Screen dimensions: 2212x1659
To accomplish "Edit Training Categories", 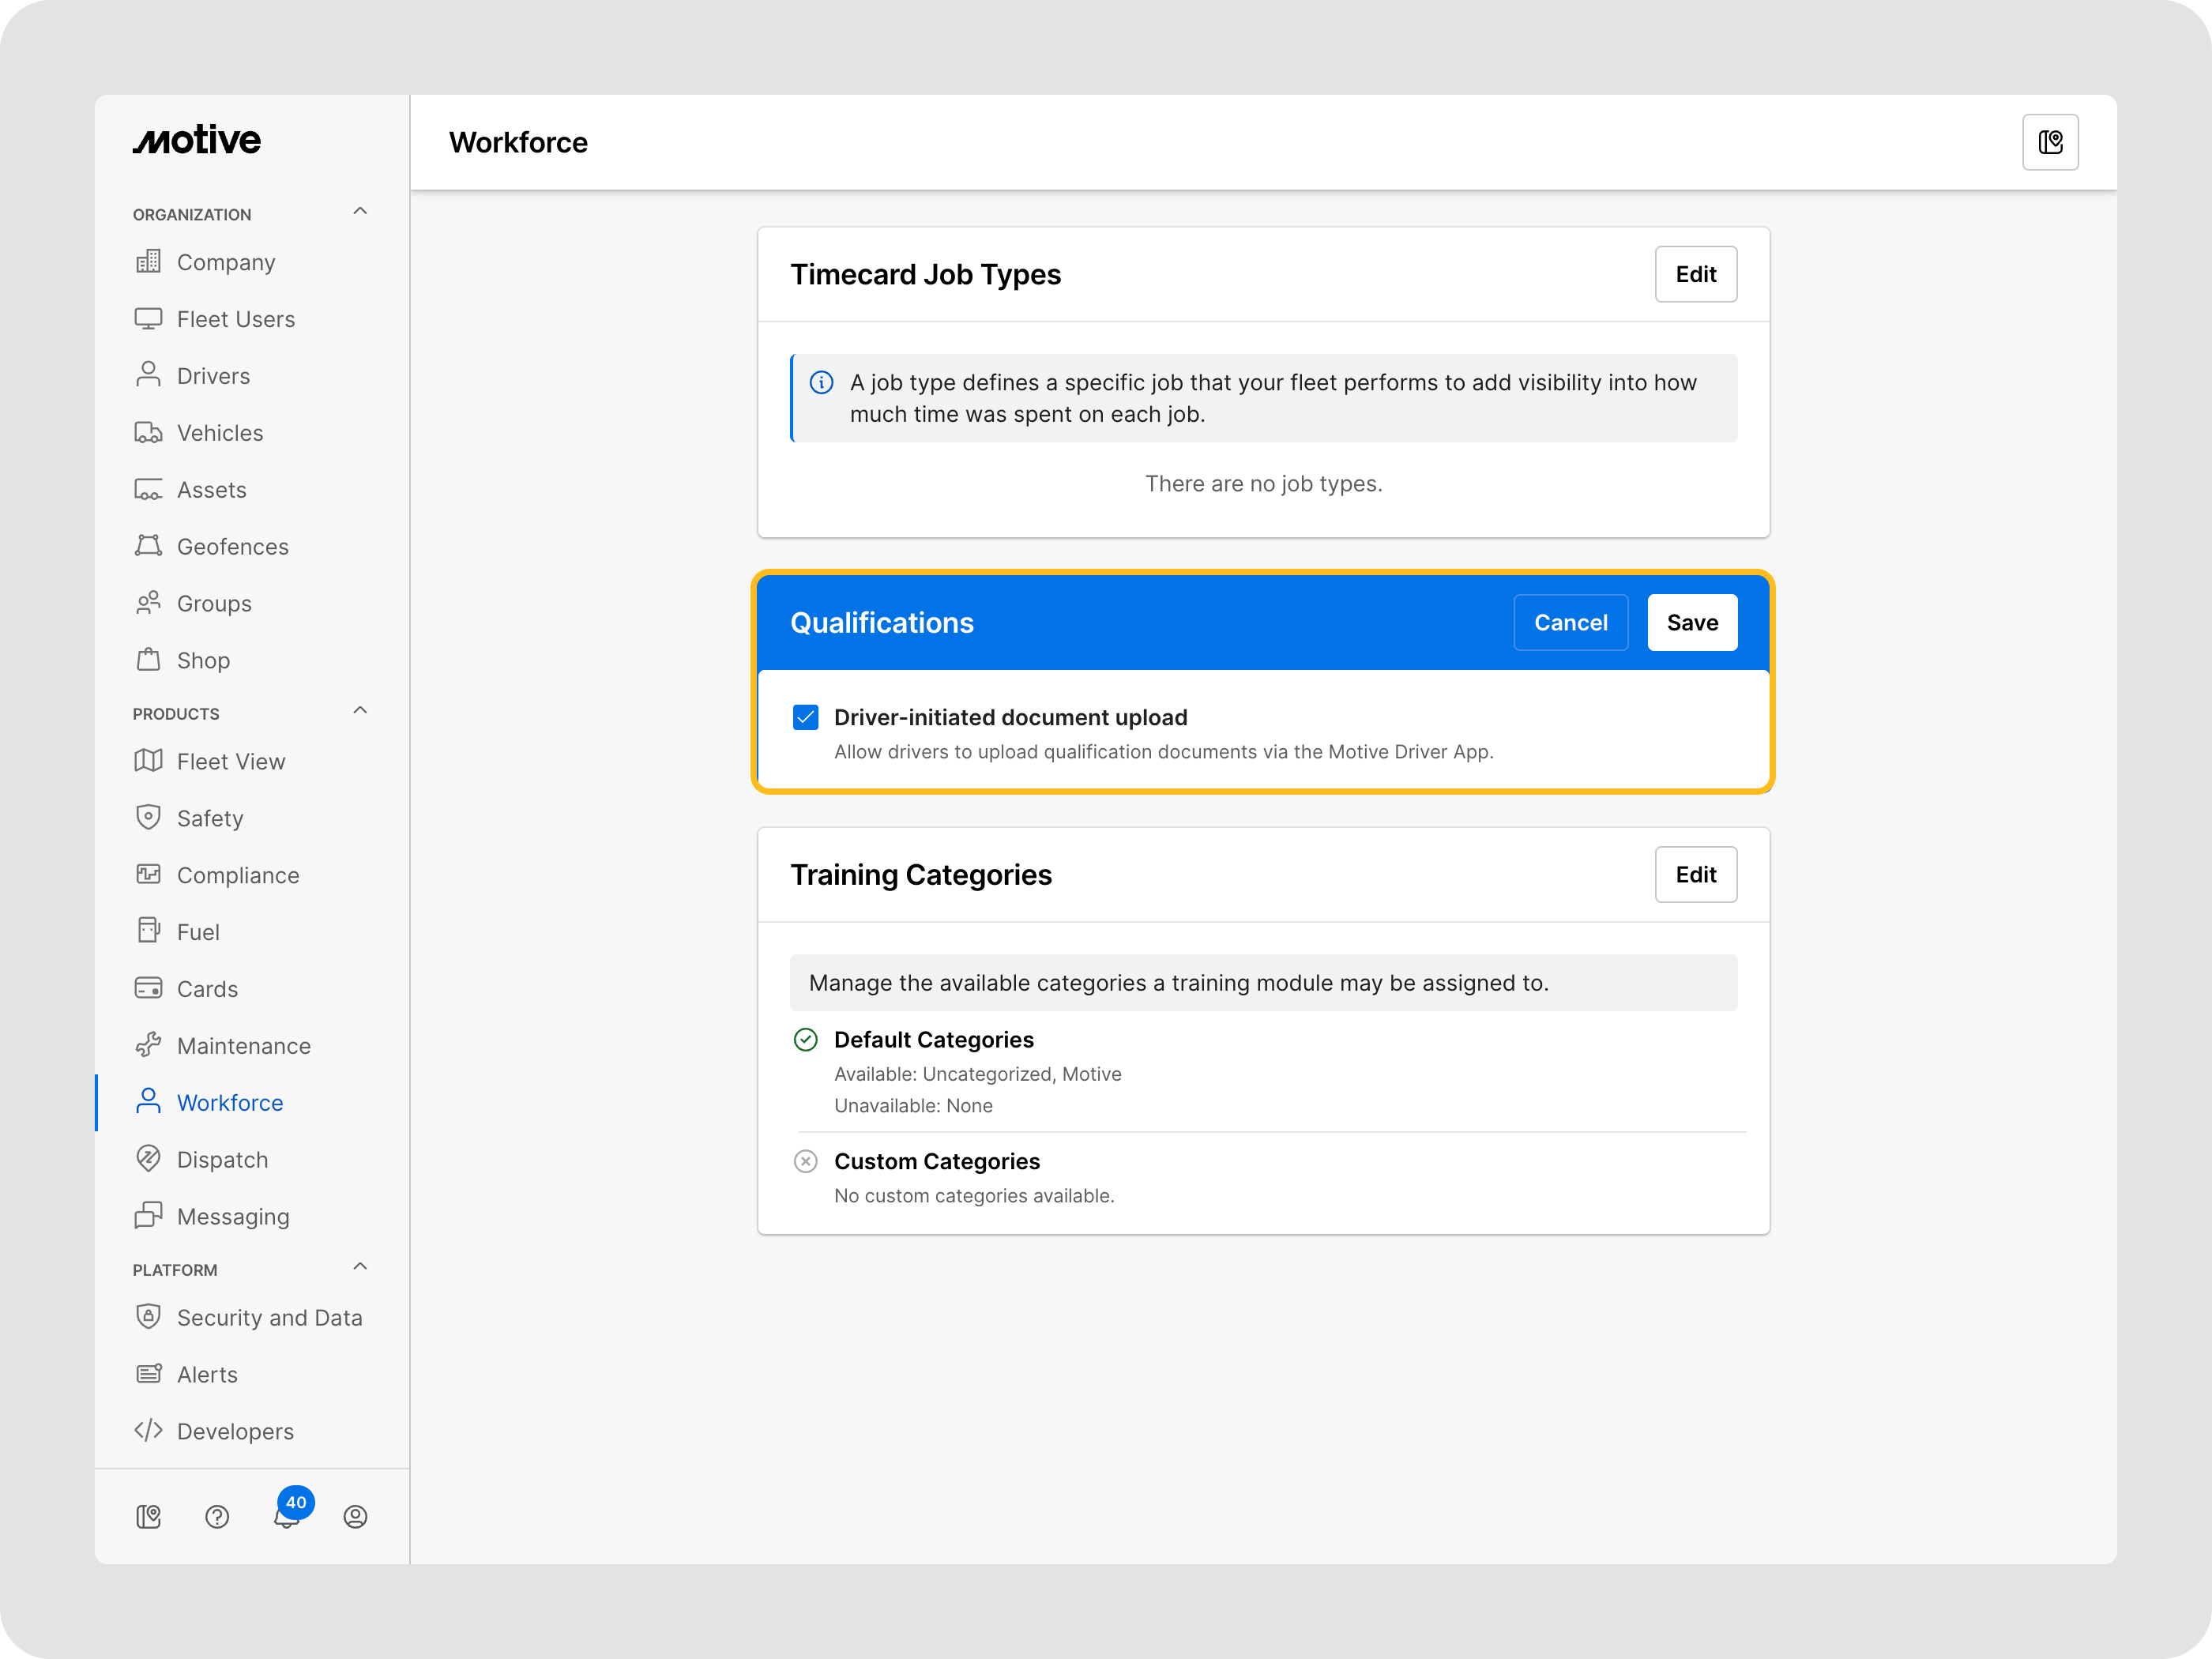I will (1695, 874).
